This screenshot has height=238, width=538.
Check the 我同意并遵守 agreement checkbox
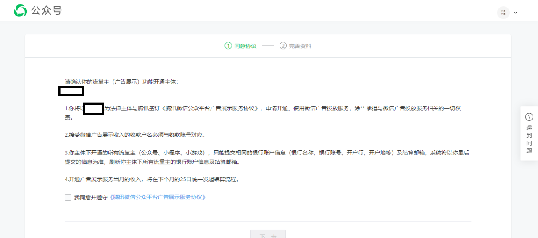68,197
